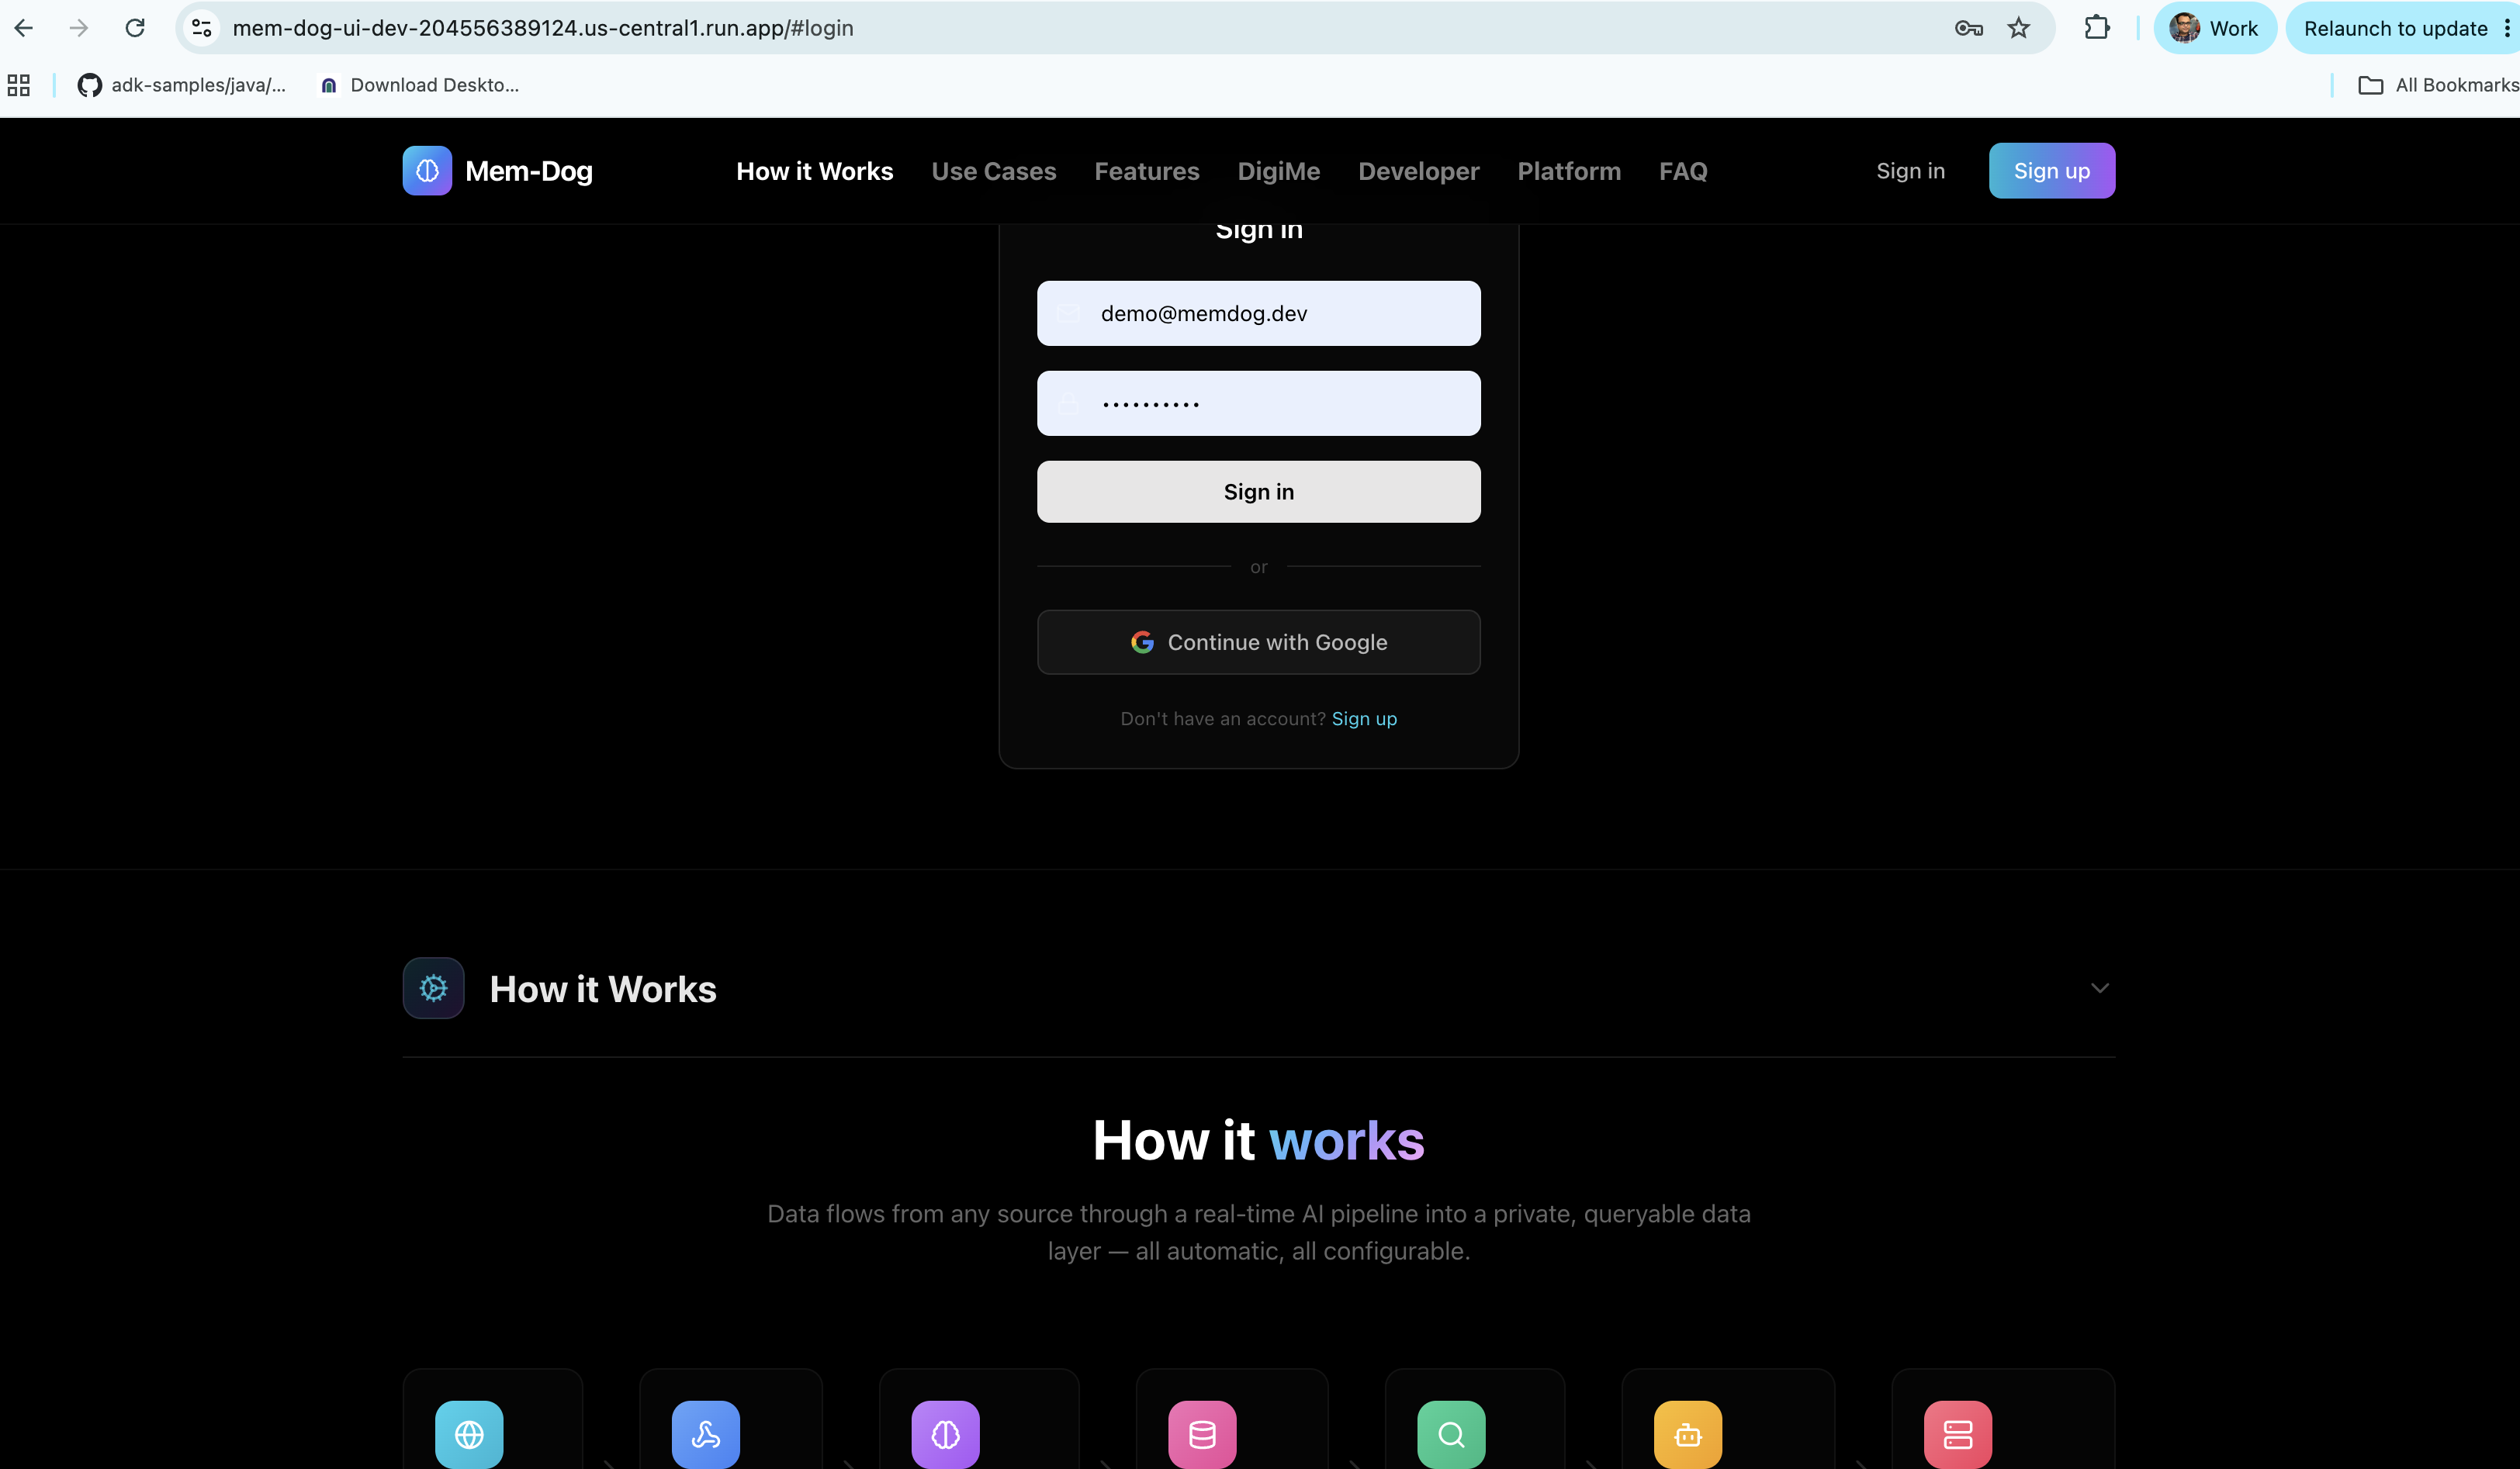The image size is (2520, 1469).
Task: Click the 'How it works' gradient heading
Action: click(1259, 1140)
